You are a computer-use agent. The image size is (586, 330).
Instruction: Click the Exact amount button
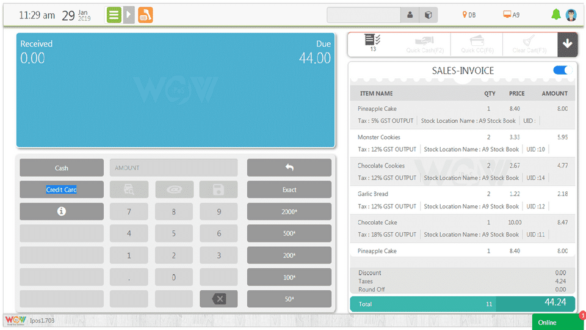coord(289,189)
